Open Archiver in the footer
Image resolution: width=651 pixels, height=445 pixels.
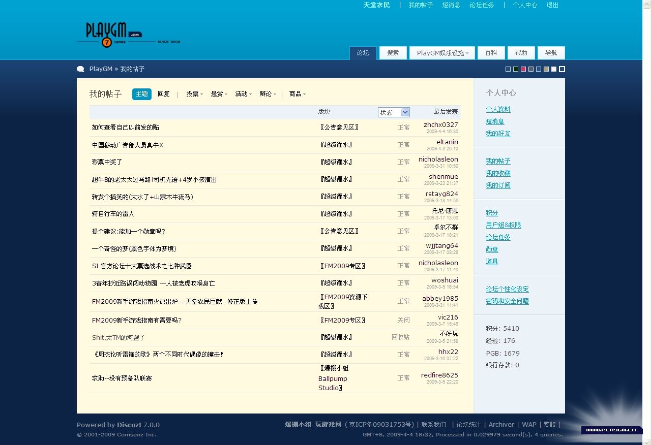coord(501,425)
